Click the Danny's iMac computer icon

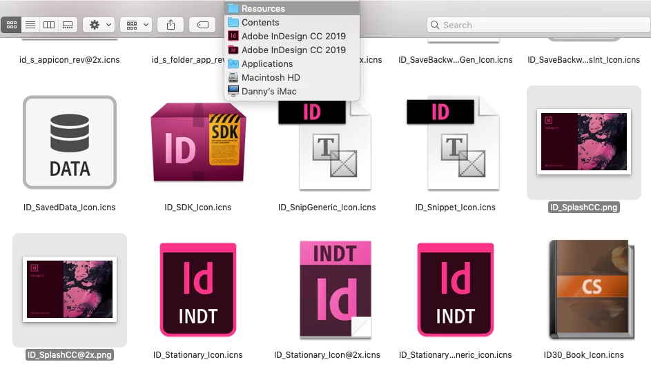233,91
